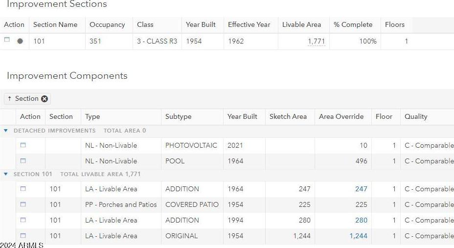The width and height of the screenshot is (454, 248).
Task: Click the action icon on improvement section 101
Action: (7, 40)
